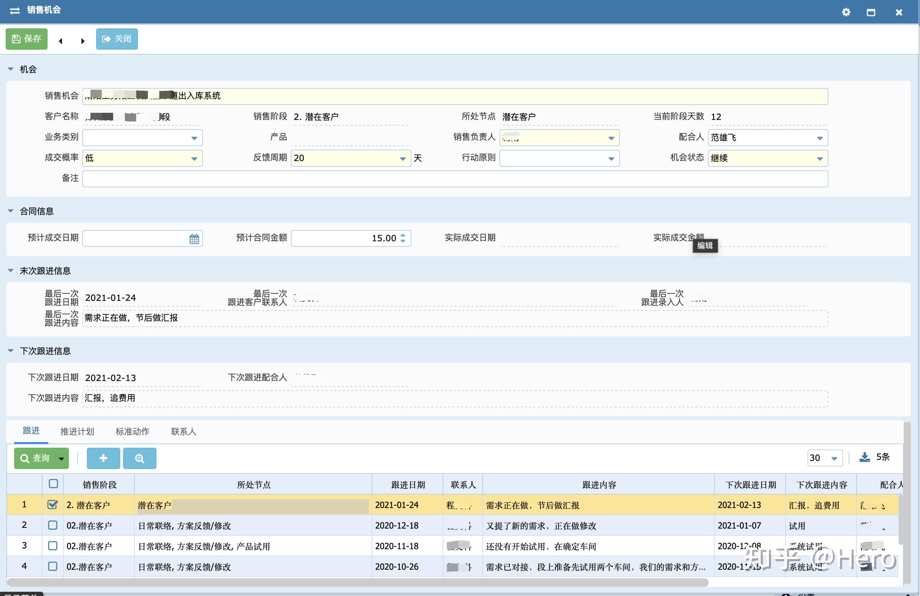This screenshot has width=920, height=596.
Task: Click the plus button to add follow-up
Action: pos(103,458)
